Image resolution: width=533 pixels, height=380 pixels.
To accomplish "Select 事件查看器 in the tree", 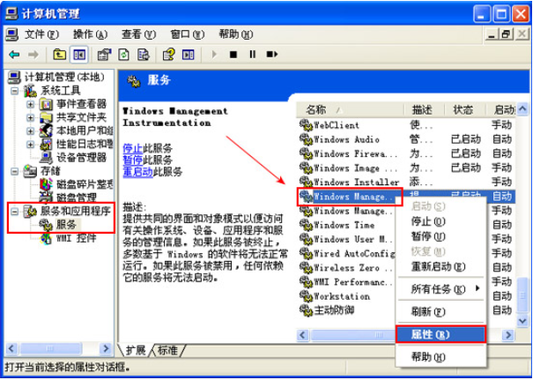I will 81,104.
